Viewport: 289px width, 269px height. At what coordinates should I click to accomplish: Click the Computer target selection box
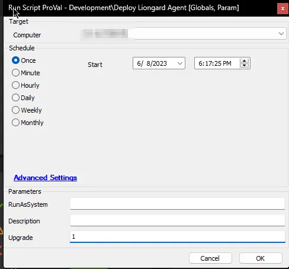(184, 34)
